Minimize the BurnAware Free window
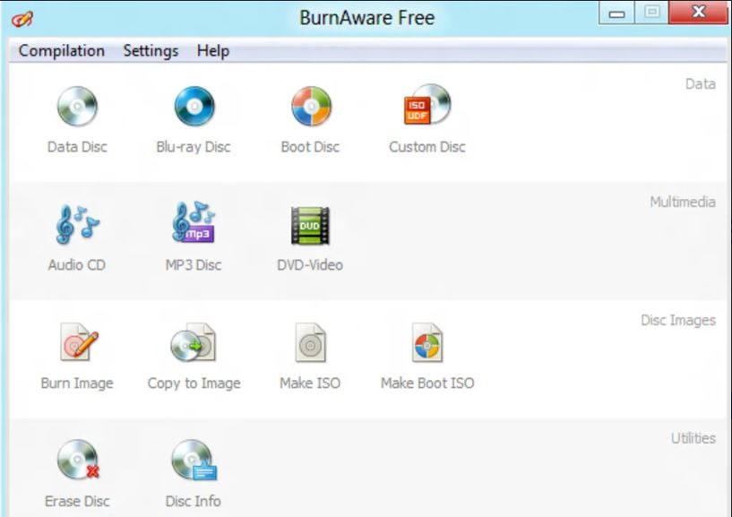 point(616,13)
